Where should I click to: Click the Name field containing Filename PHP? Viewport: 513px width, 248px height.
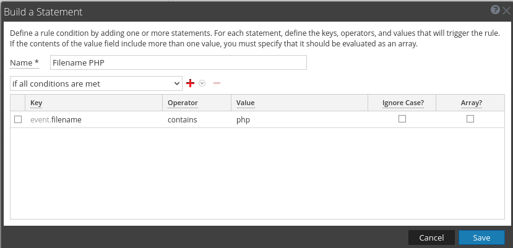(x=178, y=62)
